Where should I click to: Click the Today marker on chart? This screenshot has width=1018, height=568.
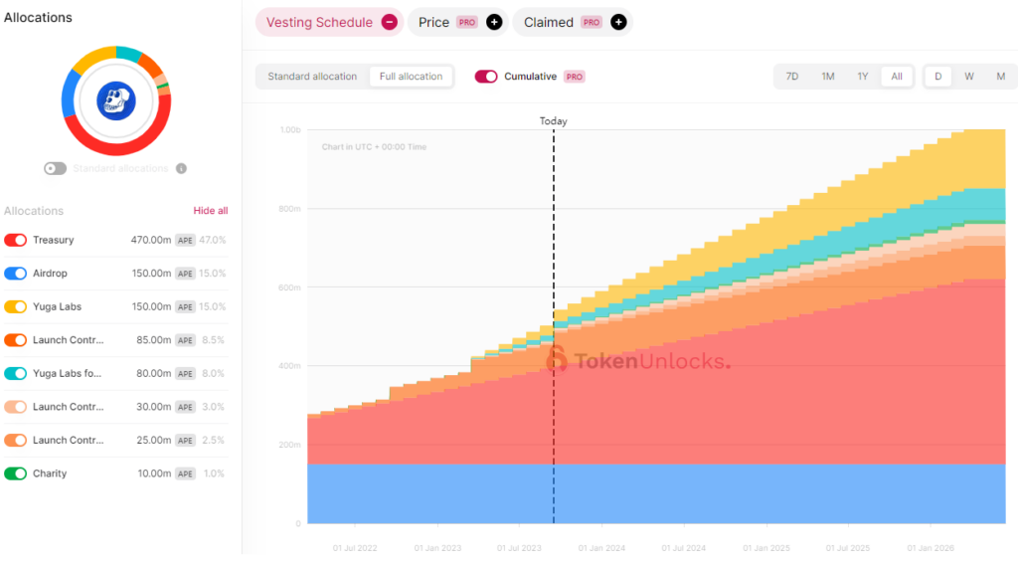click(554, 121)
